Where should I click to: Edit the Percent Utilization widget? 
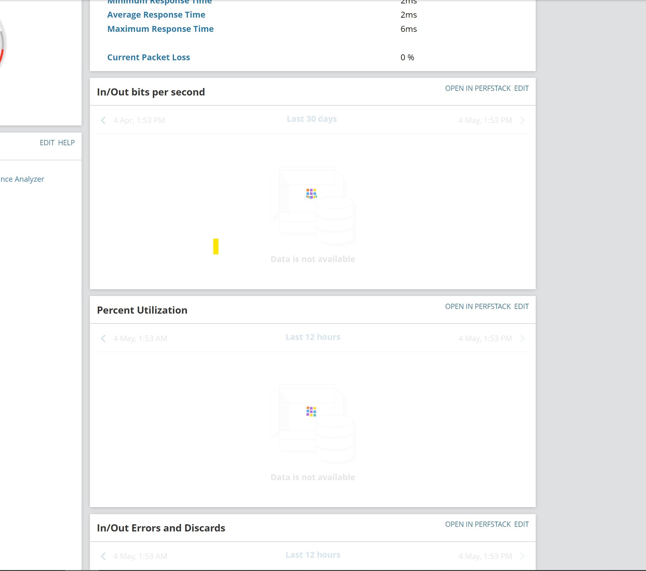[x=521, y=307]
